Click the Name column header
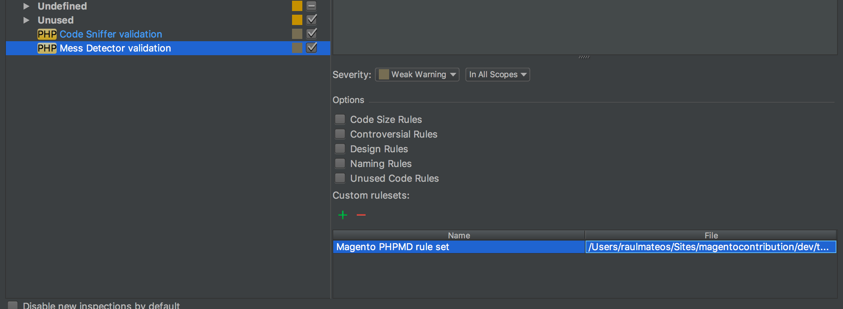This screenshot has width=843, height=309. tap(459, 235)
